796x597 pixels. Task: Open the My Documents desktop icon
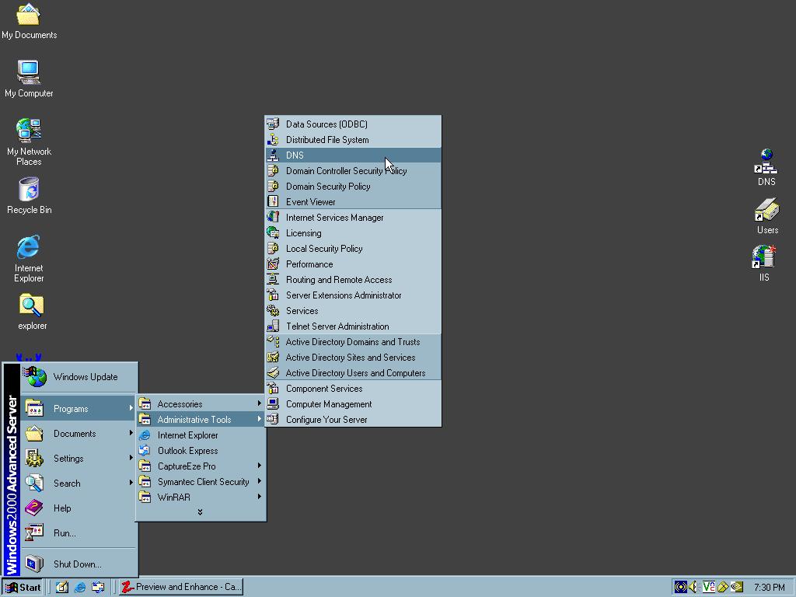29,21
